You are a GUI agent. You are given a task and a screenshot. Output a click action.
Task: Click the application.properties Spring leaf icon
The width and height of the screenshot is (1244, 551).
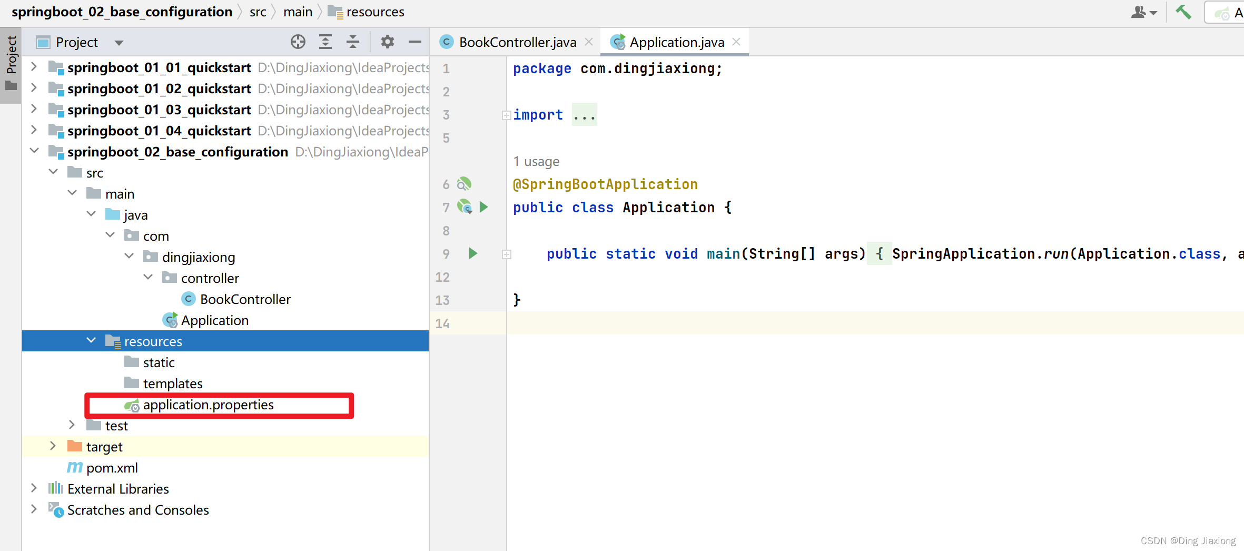[132, 405]
